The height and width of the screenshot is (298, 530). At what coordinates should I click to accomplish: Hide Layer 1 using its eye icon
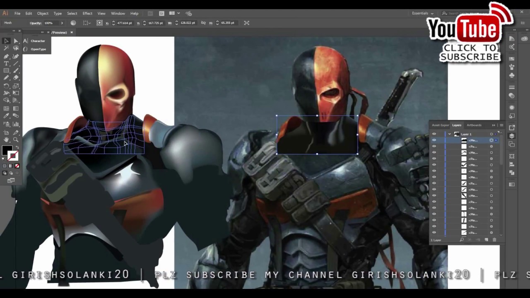(x=434, y=134)
